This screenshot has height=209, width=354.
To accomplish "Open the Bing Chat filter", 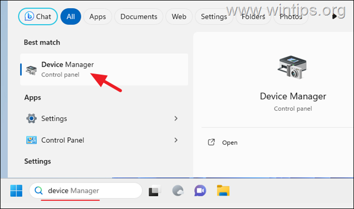I will tap(38, 17).
